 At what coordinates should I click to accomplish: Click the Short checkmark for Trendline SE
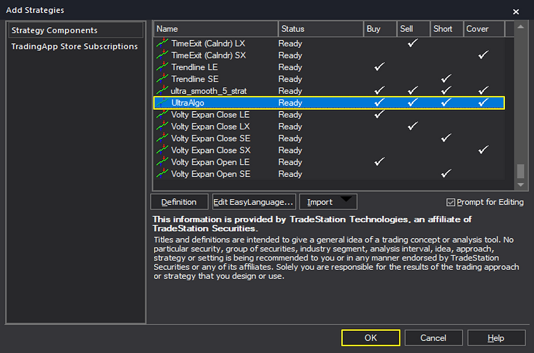tap(446, 79)
